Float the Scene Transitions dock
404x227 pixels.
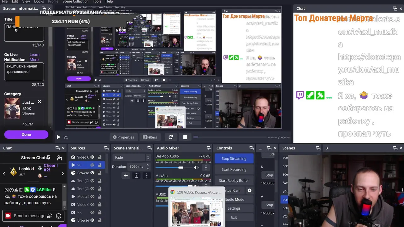149,148
